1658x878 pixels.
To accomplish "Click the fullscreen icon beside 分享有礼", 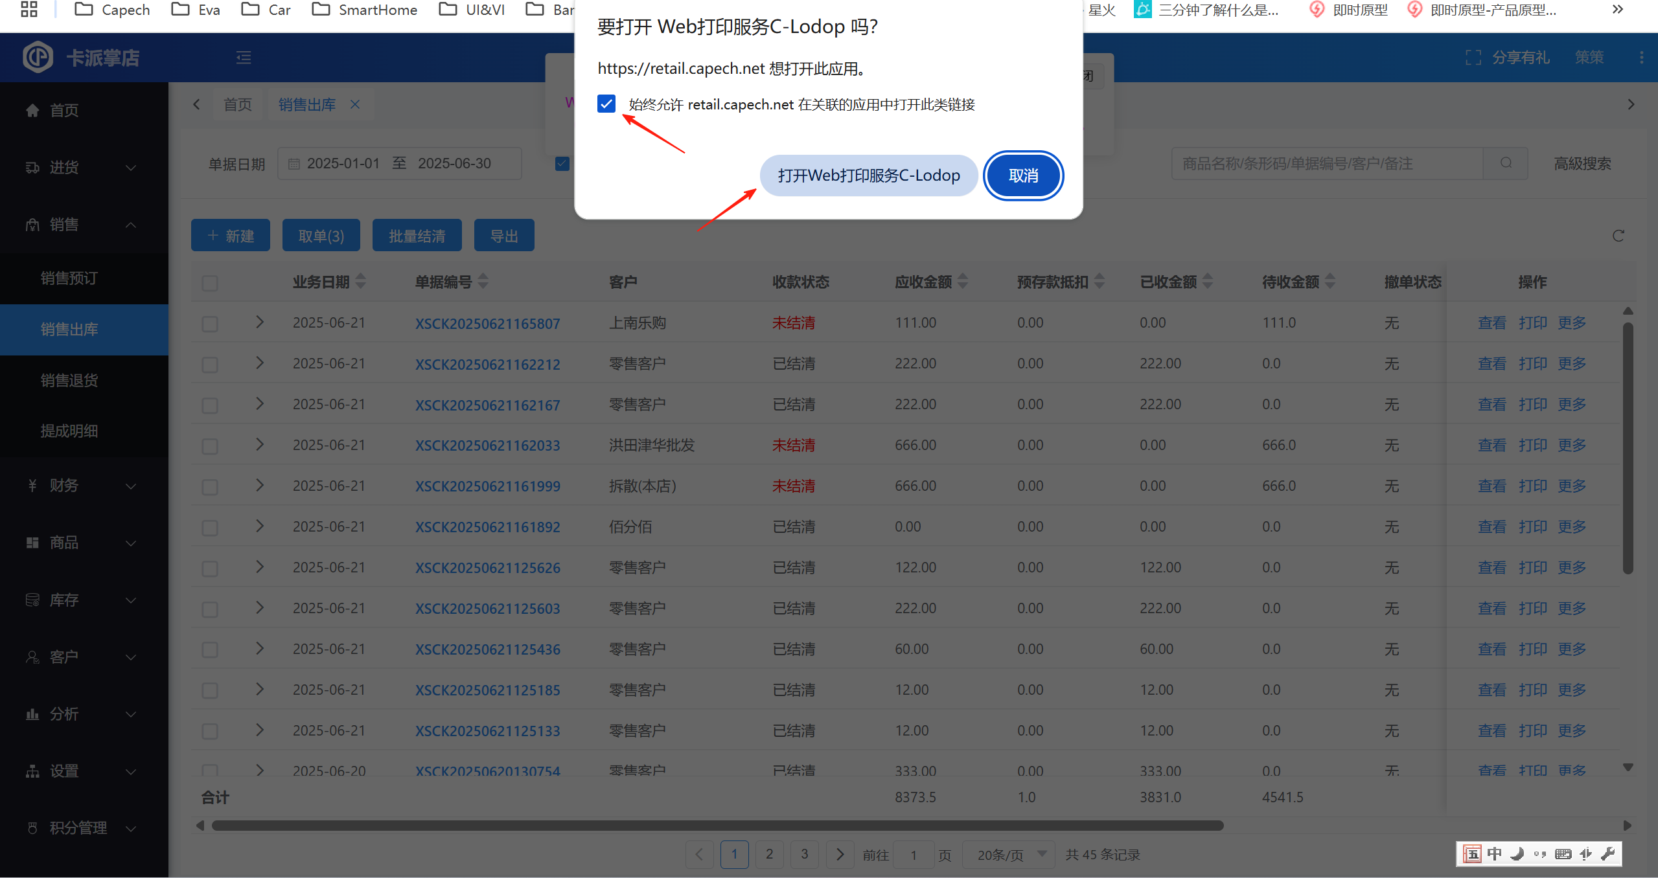I will (1473, 58).
